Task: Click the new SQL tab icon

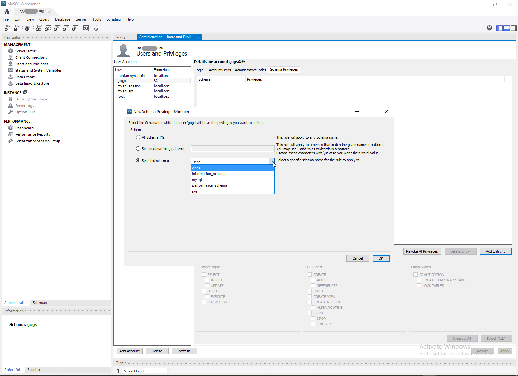Action: (8, 28)
